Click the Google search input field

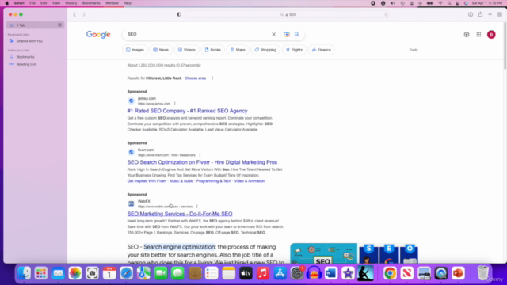(x=197, y=34)
